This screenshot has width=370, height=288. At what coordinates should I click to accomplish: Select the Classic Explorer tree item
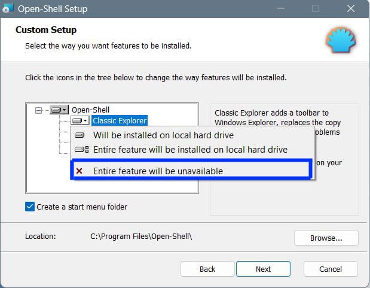(x=120, y=120)
